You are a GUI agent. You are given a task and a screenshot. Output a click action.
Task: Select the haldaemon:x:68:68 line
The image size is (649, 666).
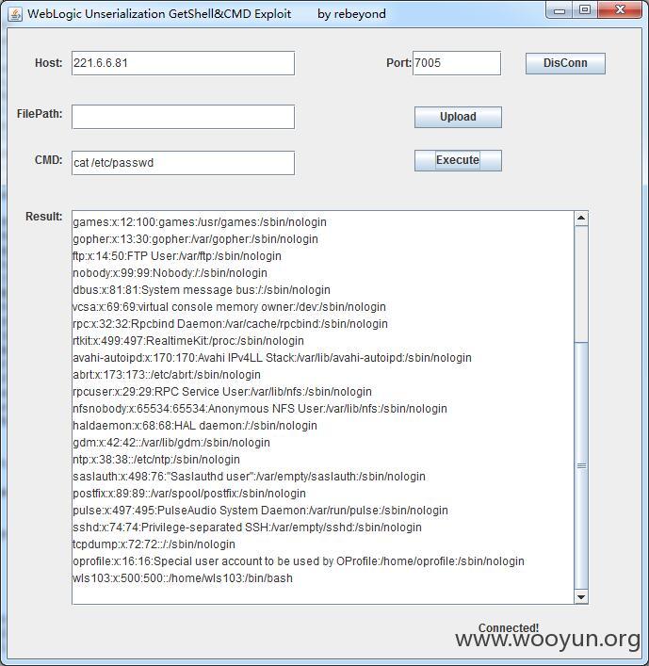[195, 426]
